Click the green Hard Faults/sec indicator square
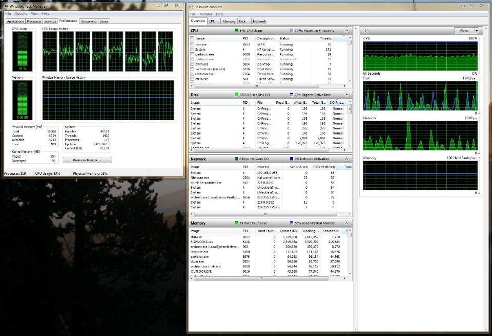 tap(236, 223)
